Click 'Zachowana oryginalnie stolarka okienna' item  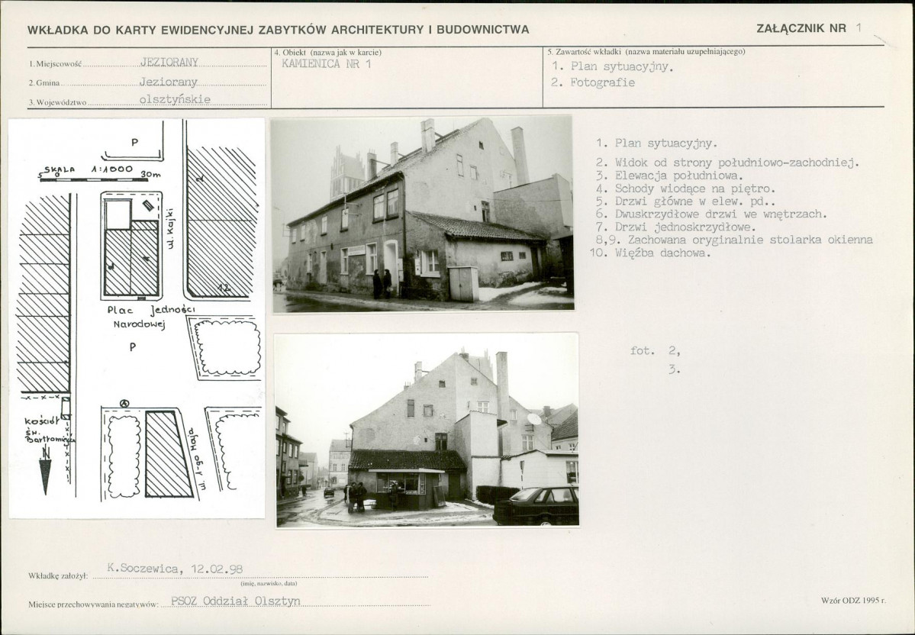point(750,240)
